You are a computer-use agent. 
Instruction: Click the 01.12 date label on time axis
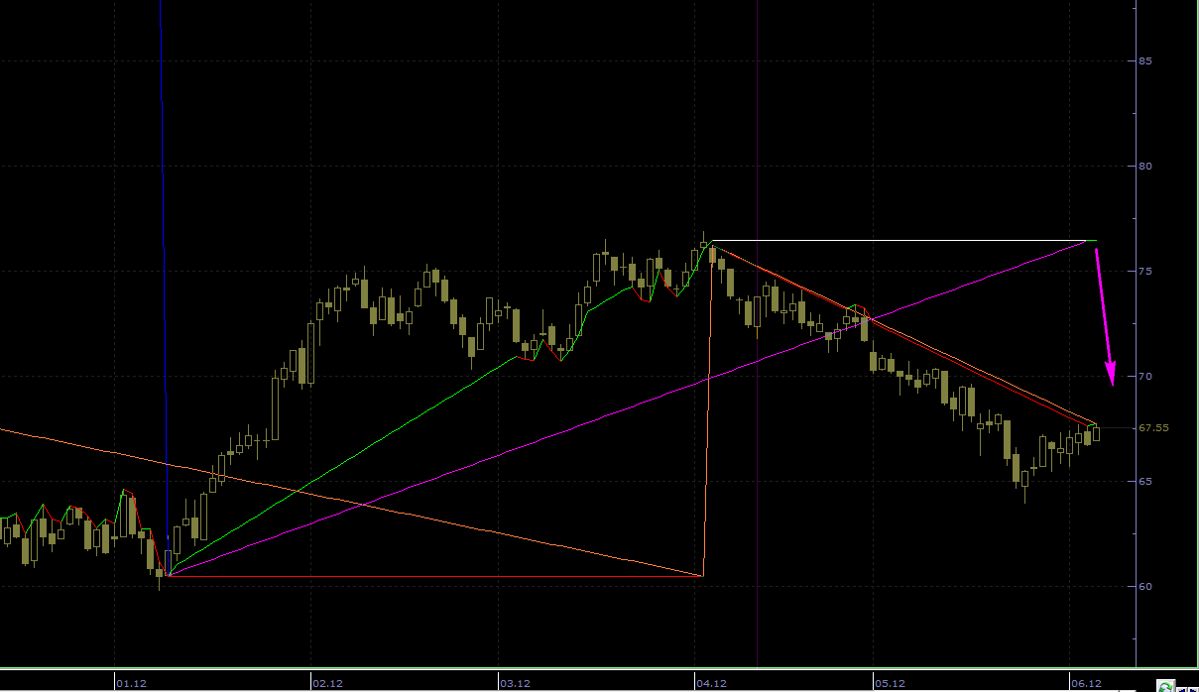click(x=132, y=683)
